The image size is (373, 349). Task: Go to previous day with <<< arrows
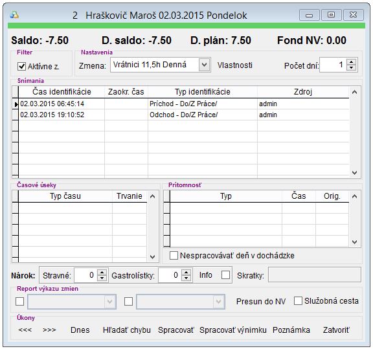pos(25,330)
